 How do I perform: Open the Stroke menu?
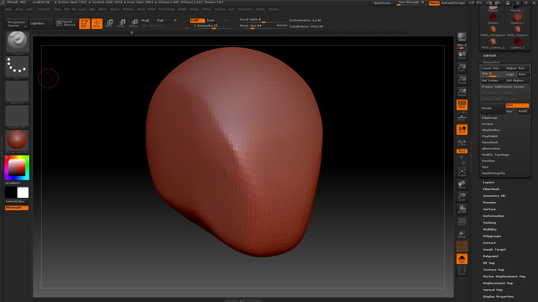point(206,9)
